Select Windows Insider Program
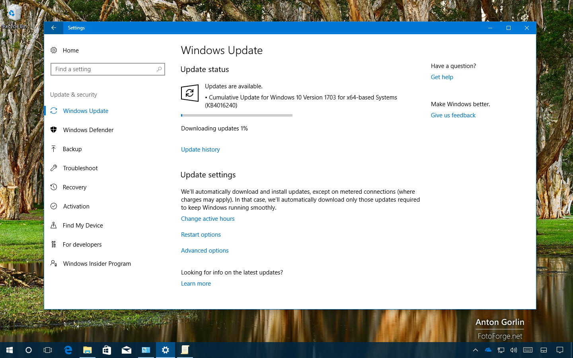573x358 pixels. (x=97, y=264)
